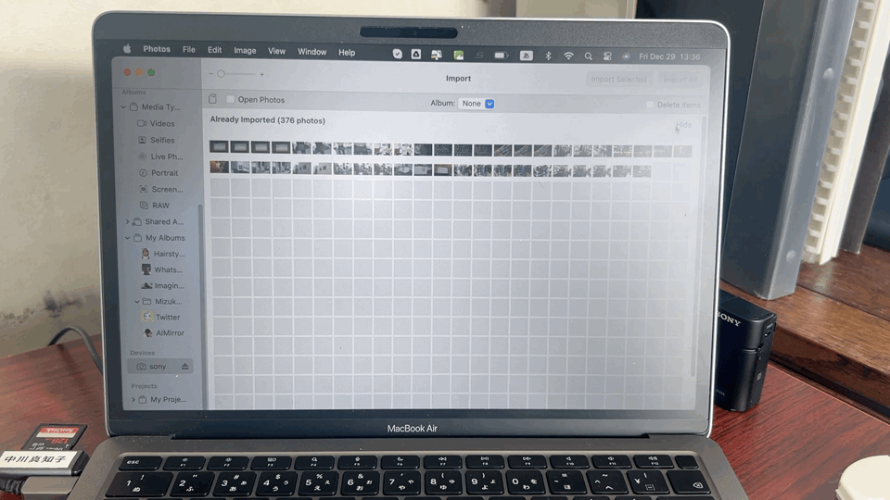Open the View menu
Viewport: 890px width, 500px height.
coord(276,52)
